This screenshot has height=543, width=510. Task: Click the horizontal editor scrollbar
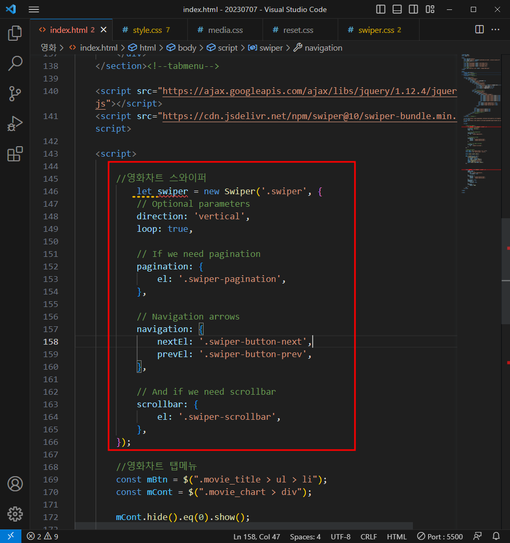[244, 526]
